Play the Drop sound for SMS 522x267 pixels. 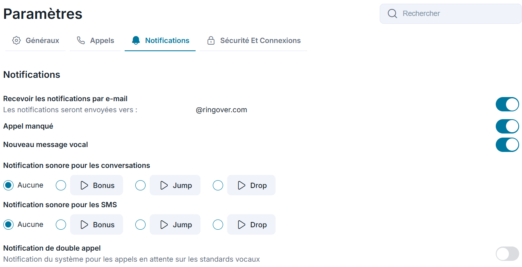pos(251,224)
